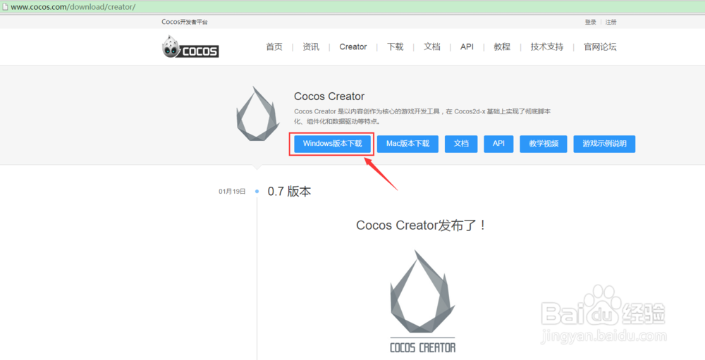
Task: Click the 01月19日 date label
Action: [x=233, y=192]
